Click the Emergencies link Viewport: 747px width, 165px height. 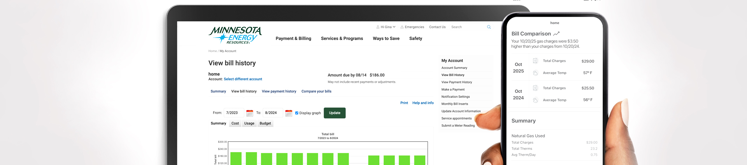tap(414, 27)
